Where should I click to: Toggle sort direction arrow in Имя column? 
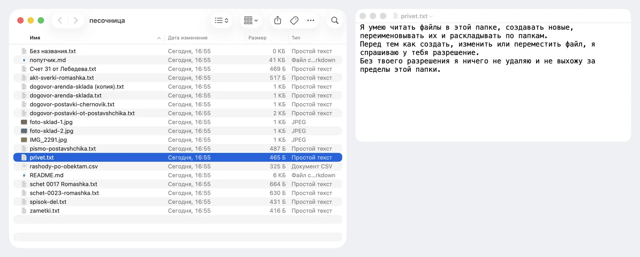(159, 38)
